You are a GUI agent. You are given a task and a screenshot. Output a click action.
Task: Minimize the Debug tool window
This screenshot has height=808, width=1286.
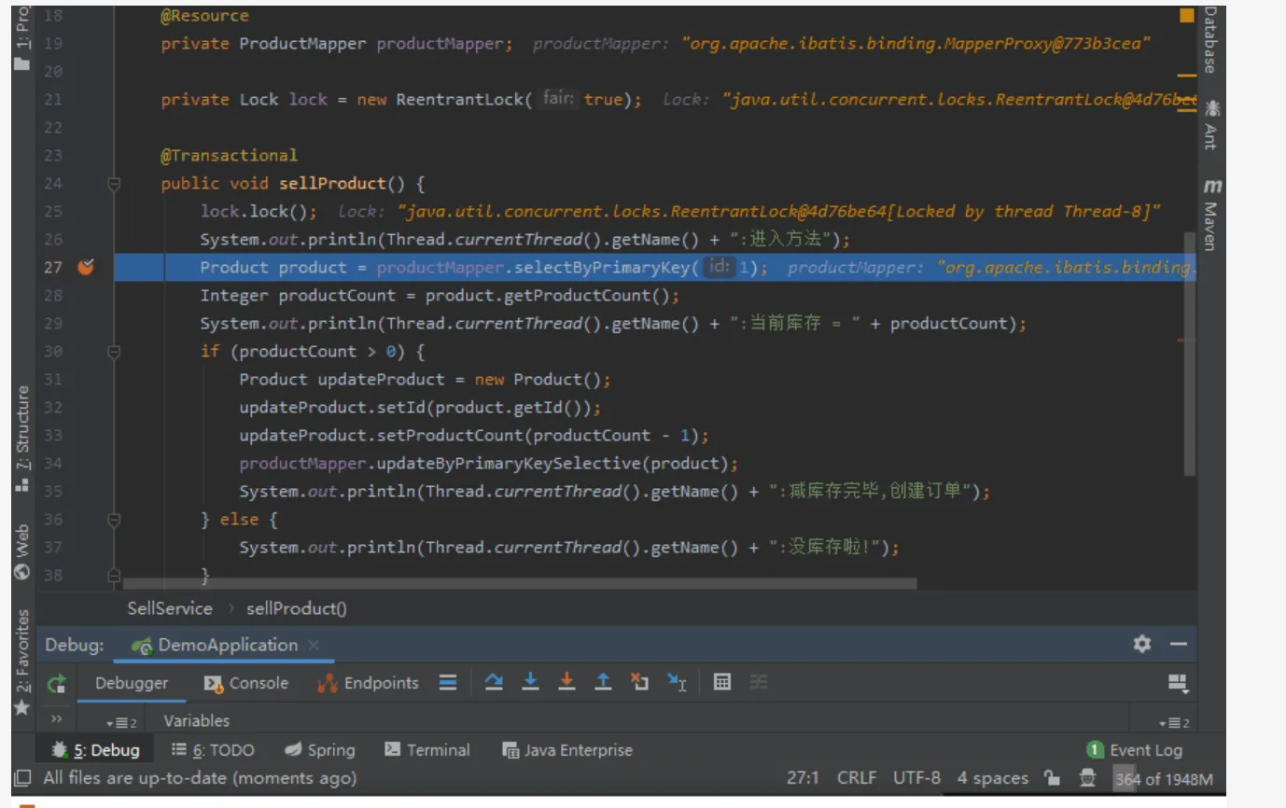[1179, 644]
